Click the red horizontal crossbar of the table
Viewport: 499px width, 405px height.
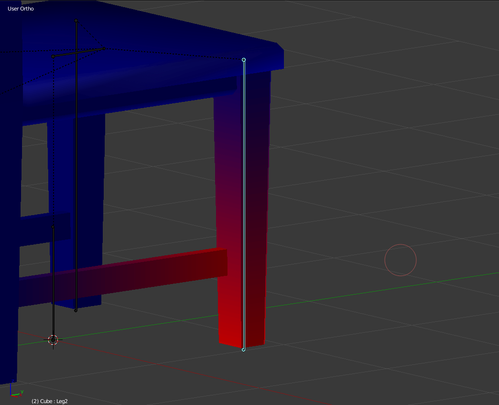pyautogui.click(x=143, y=274)
